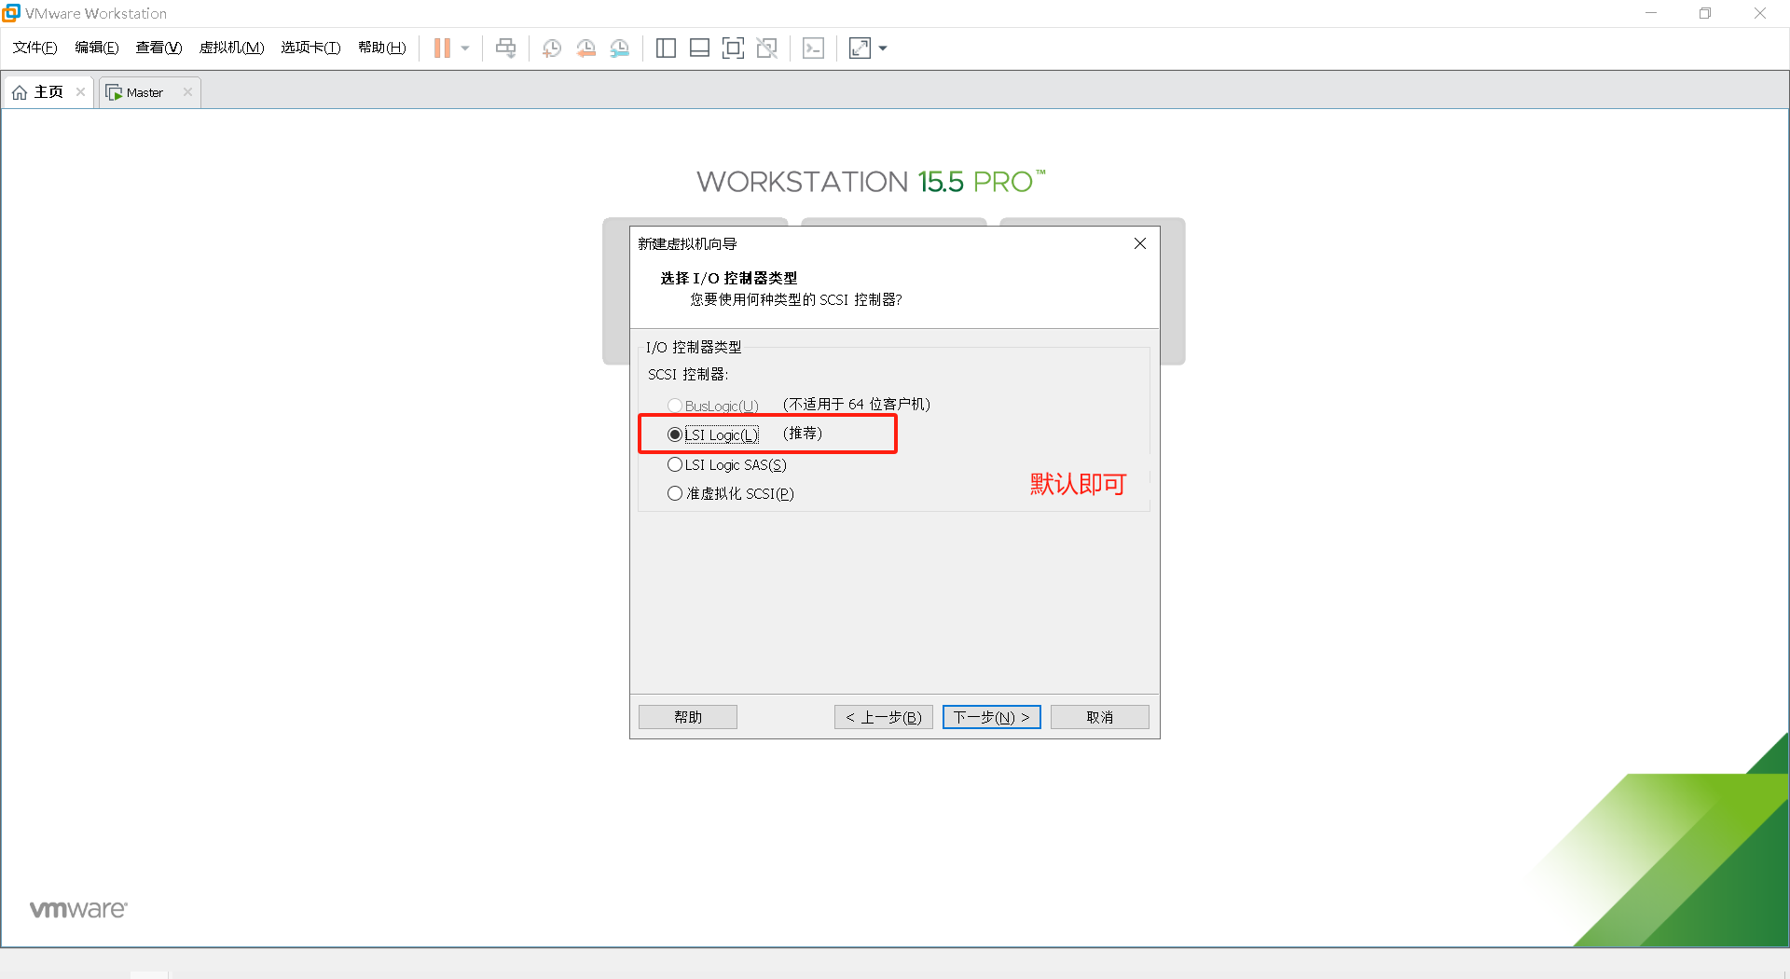
Task: Open the snapshot manager toolbar icon
Action: 620,48
